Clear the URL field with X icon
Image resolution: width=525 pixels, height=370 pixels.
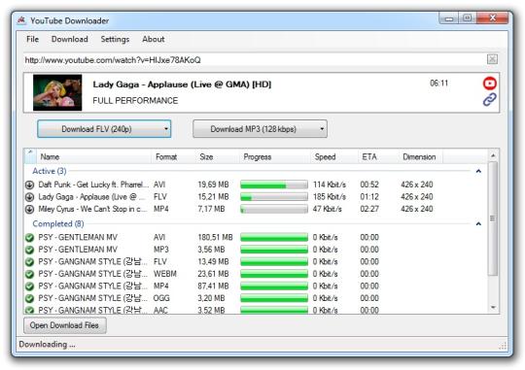[492, 59]
